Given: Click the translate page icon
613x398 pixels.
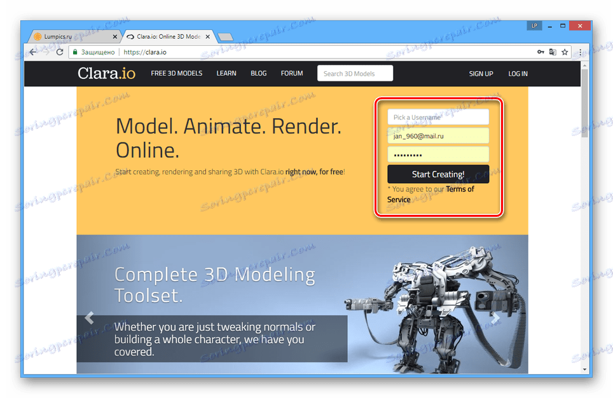Looking at the screenshot, I should click(x=553, y=52).
